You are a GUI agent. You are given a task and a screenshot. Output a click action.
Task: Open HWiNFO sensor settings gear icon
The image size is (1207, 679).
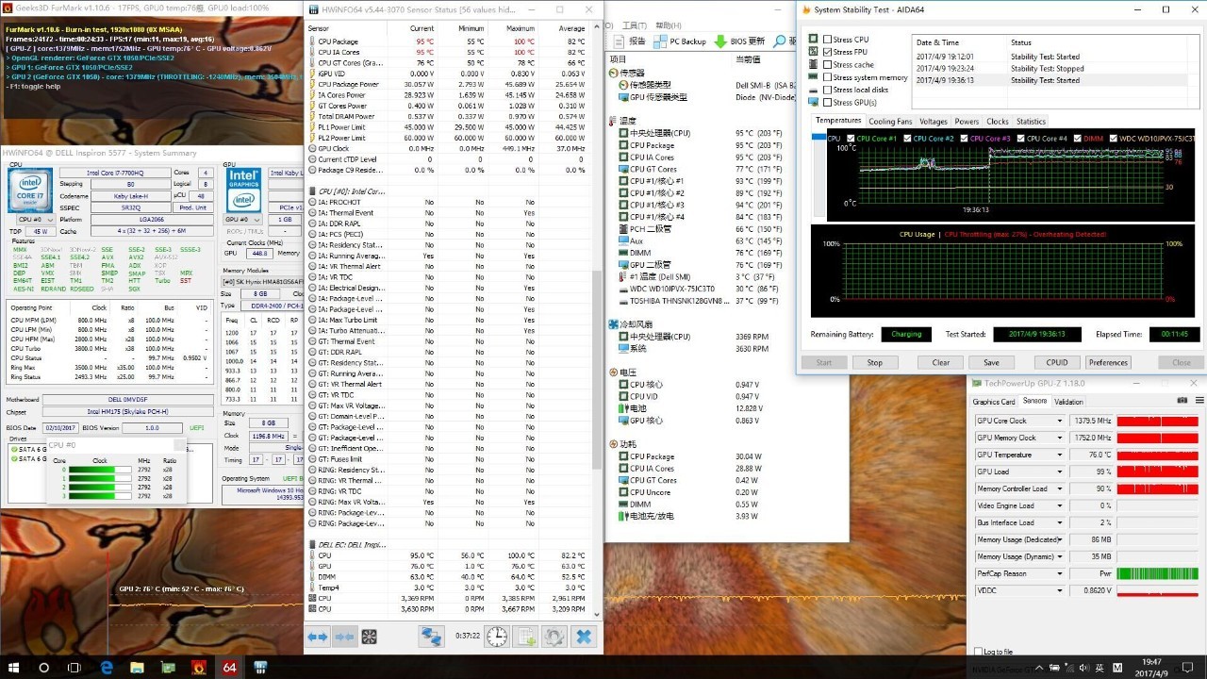pyautogui.click(x=554, y=637)
